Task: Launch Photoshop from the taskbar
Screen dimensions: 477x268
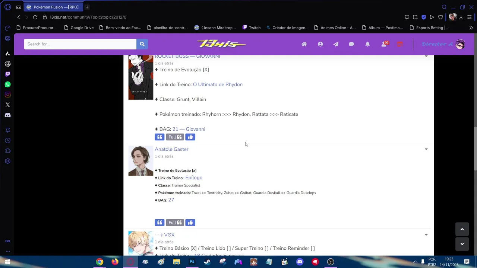Action: [x=192, y=262]
